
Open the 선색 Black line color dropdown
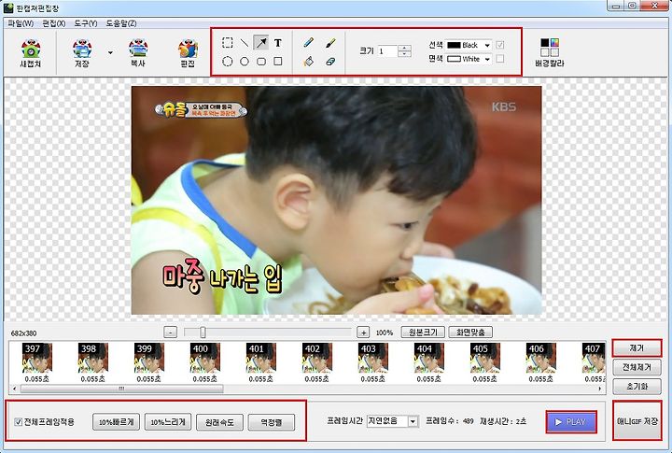469,45
